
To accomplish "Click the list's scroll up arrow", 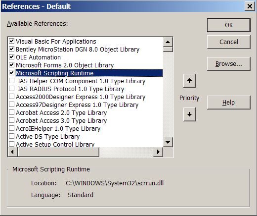I will pyautogui.click(x=168, y=42).
